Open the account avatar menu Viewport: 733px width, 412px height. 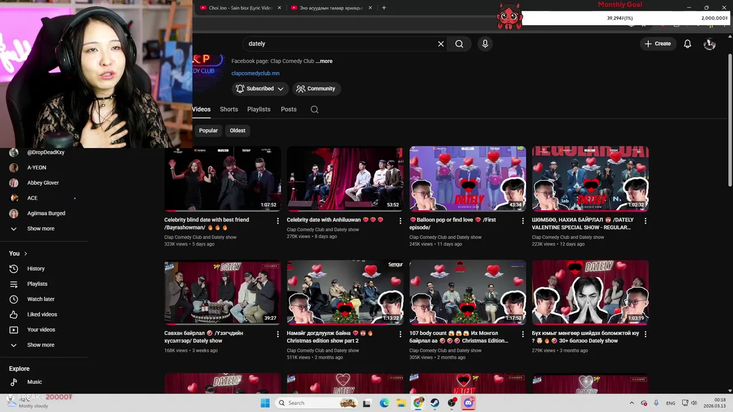point(710,43)
